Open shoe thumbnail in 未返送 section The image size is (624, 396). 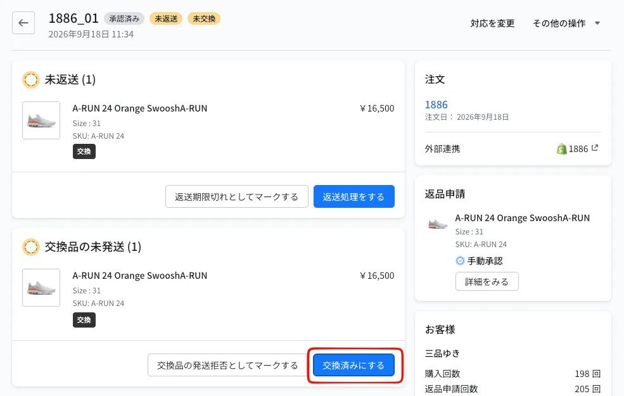tap(41, 120)
